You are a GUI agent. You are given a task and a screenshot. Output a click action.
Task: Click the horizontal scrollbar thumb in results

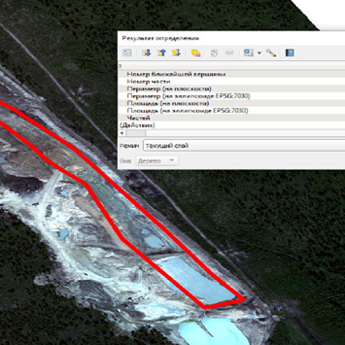point(135,133)
